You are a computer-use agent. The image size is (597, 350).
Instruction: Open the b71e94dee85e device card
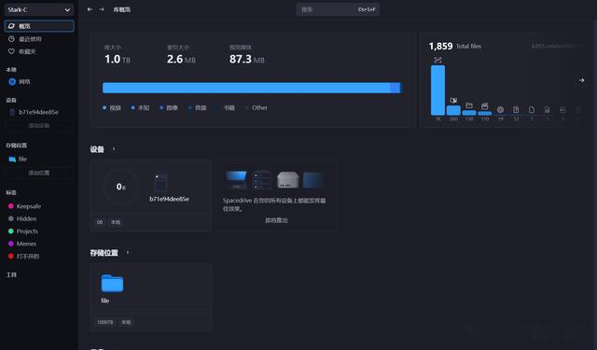[151, 195]
